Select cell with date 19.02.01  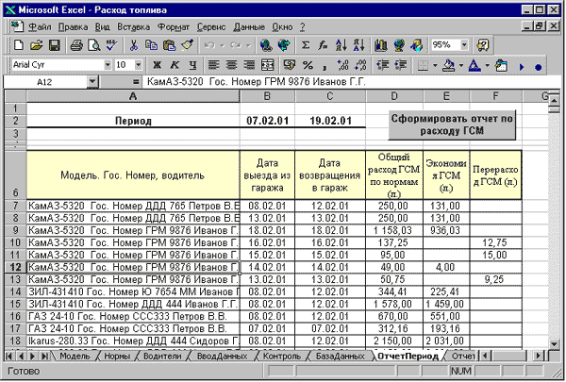tap(330, 121)
